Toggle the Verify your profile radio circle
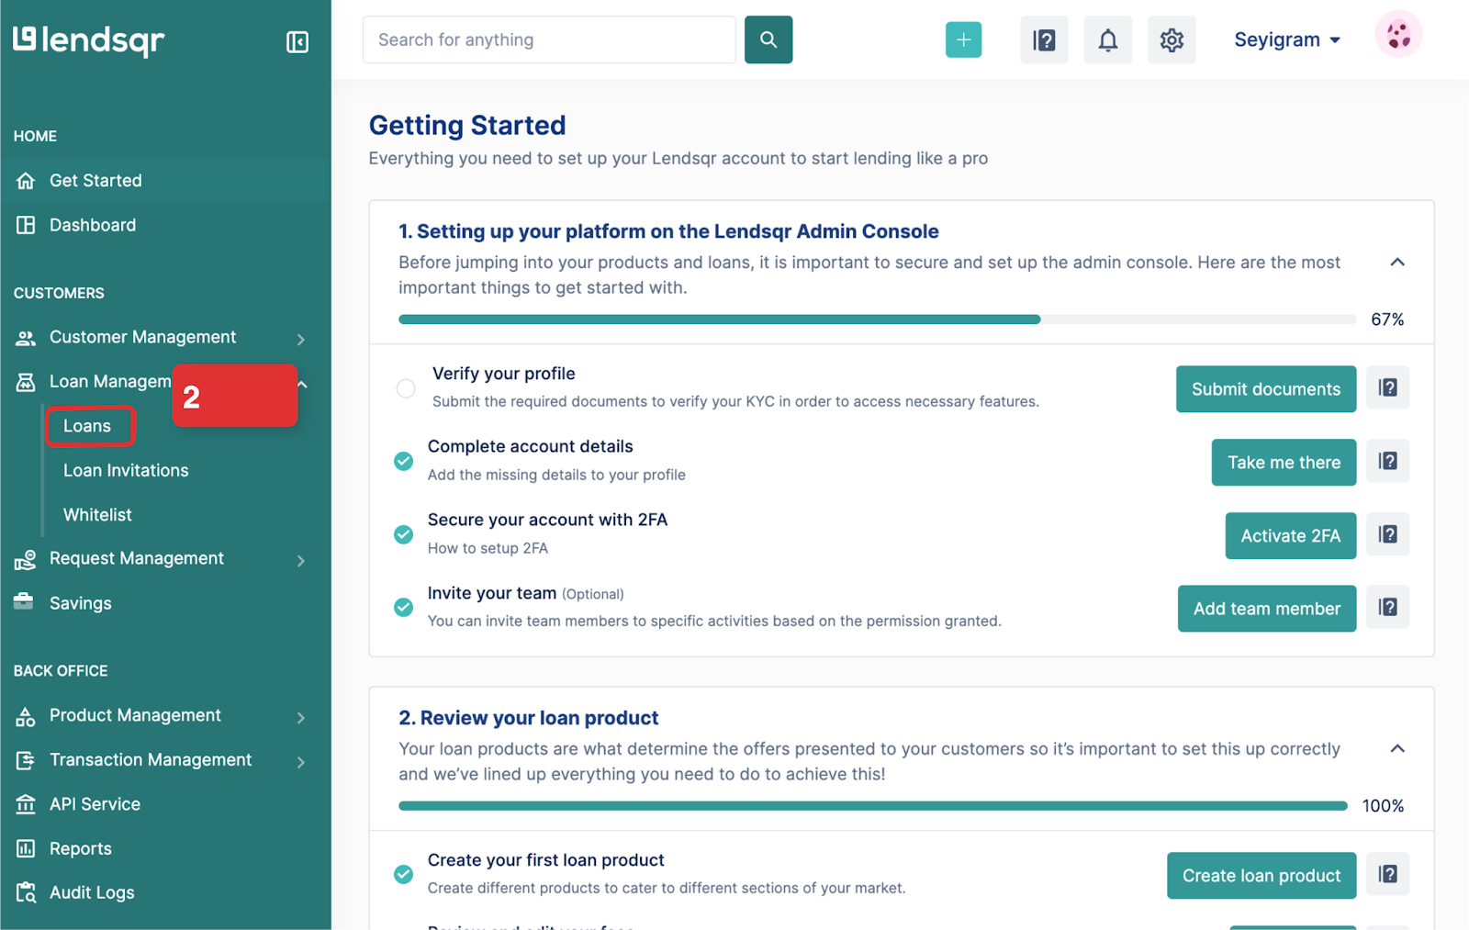This screenshot has width=1469, height=930. [x=406, y=388]
